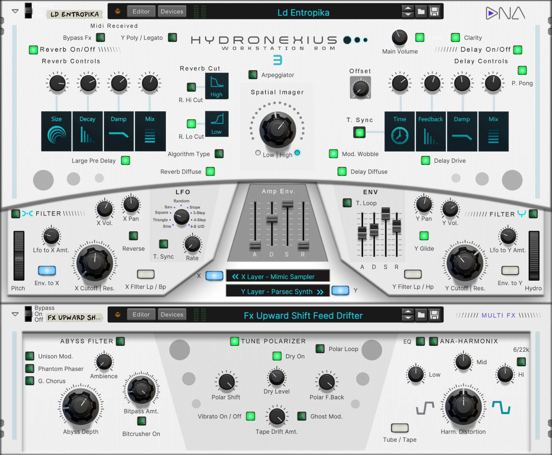552x455 pixels.
Task: Toggle the Clarity LED
Action: [455, 37]
